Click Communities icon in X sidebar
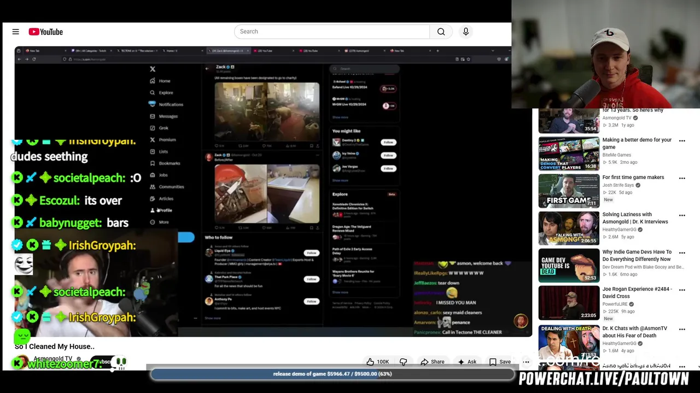Screen dimensions: 700x393 tap(153, 187)
